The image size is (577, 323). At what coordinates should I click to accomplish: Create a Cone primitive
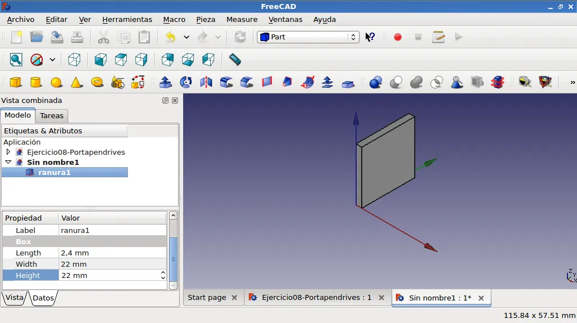coord(77,82)
